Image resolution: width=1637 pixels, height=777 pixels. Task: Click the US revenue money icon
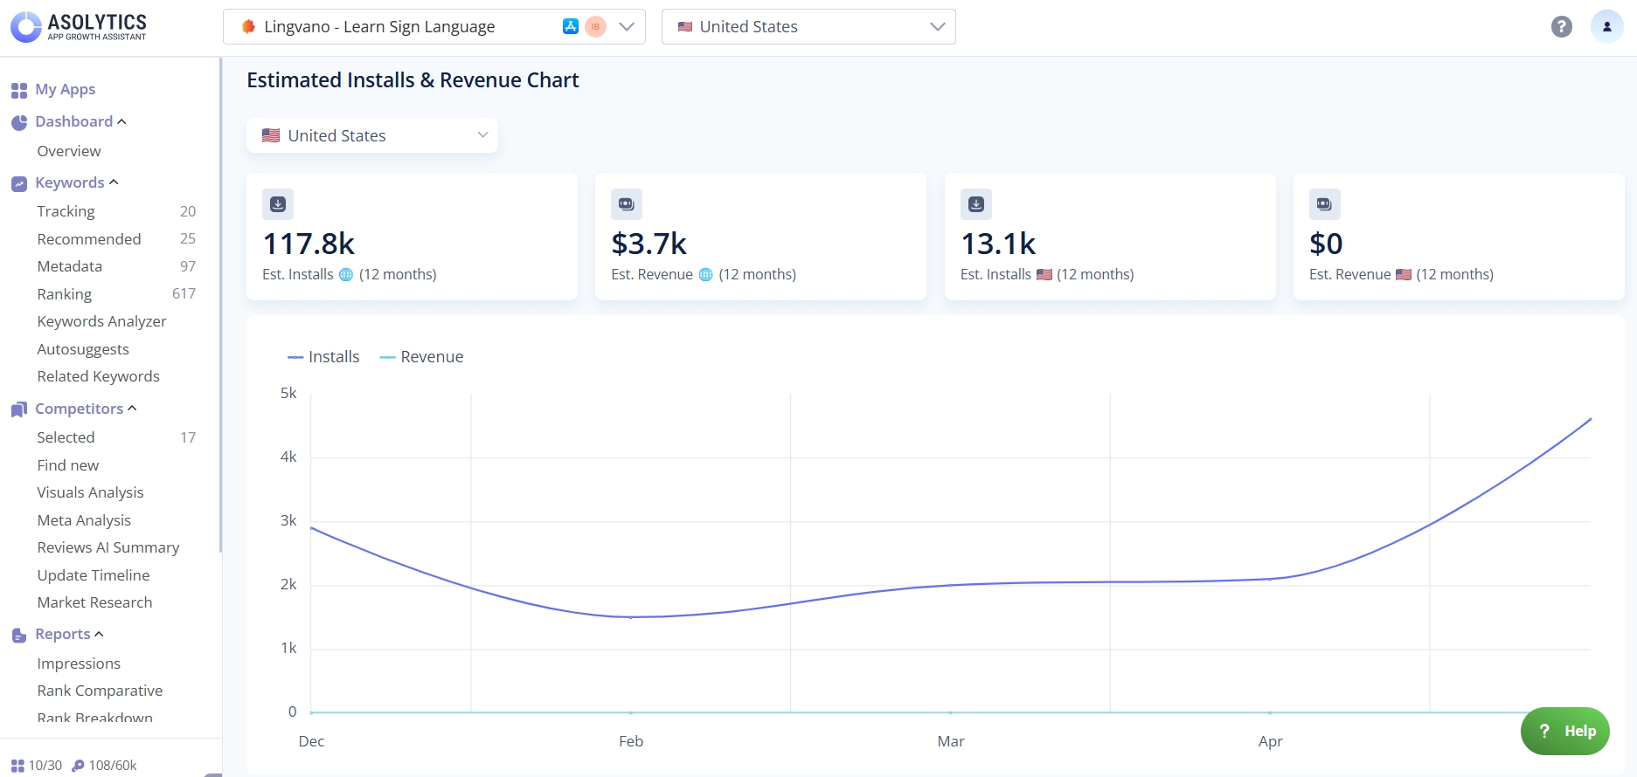coord(1324,204)
